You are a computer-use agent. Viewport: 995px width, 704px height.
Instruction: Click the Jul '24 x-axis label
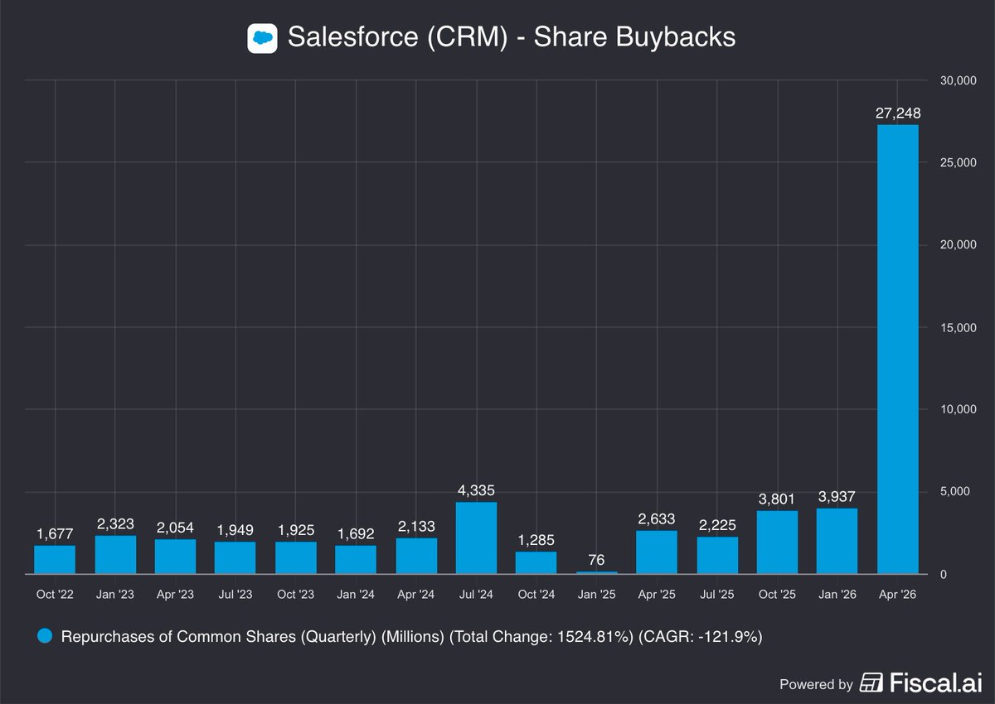coord(477,595)
